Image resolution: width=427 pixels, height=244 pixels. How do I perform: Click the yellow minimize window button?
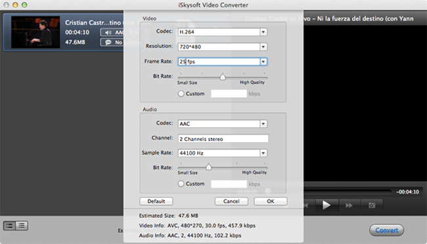15,5
